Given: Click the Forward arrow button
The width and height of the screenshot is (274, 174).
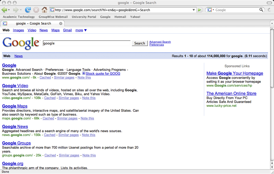Looking at the screenshot, I should coord(15,10).
